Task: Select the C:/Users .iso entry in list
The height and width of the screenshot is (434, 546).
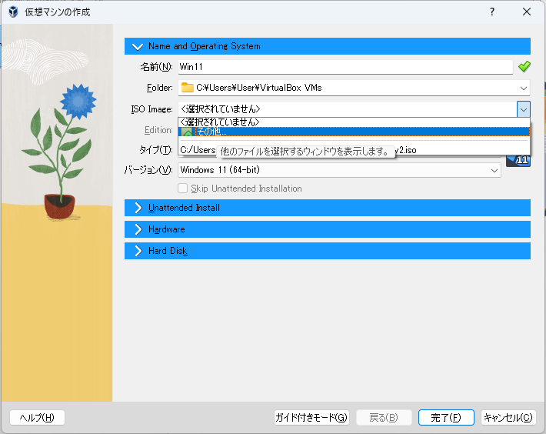Action: 354,150
